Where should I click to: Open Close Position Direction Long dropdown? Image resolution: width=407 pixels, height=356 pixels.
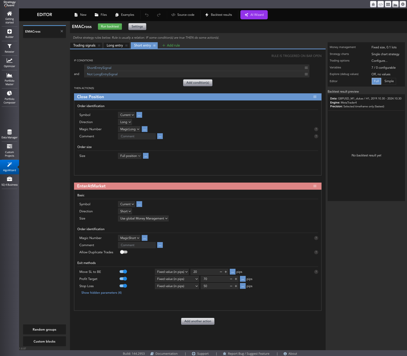click(x=125, y=122)
